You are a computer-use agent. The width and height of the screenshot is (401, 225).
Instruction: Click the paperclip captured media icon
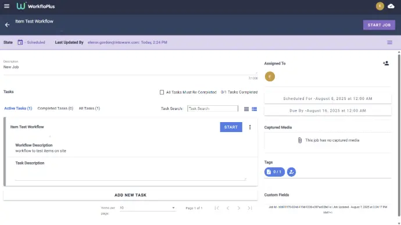point(300,140)
